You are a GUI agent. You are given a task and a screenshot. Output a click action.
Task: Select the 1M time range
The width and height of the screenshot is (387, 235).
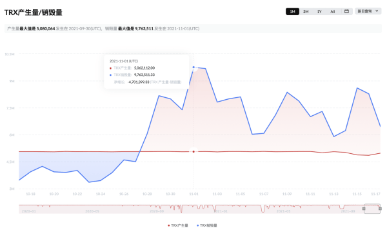(292, 12)
